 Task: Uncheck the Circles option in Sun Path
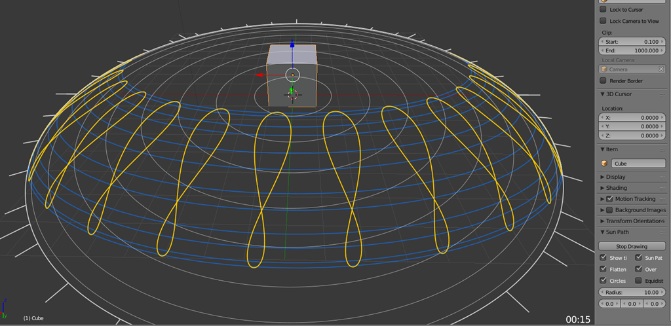point(604,281)
